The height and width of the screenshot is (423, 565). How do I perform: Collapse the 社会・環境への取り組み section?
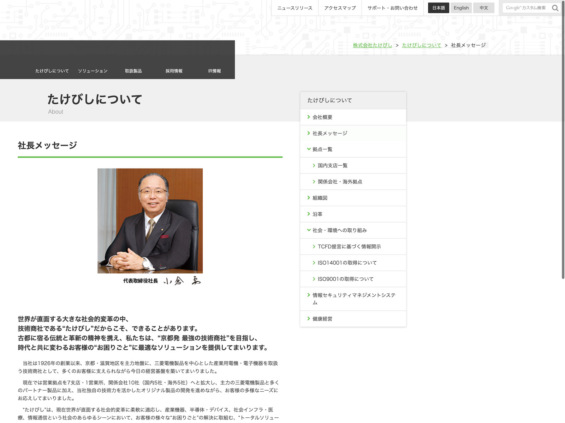point(309,230)
